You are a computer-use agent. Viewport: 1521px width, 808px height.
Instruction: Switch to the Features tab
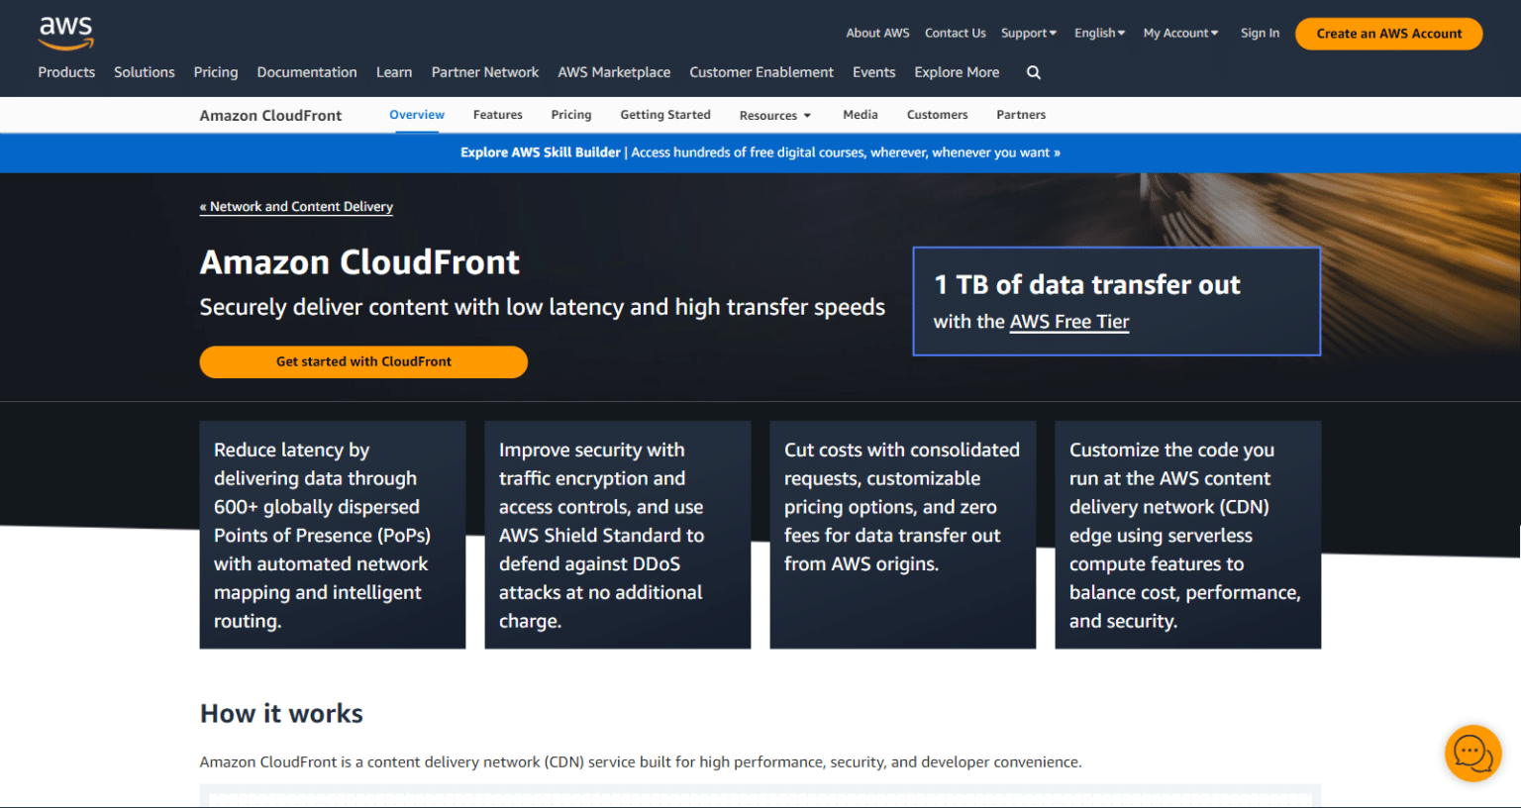497,115
